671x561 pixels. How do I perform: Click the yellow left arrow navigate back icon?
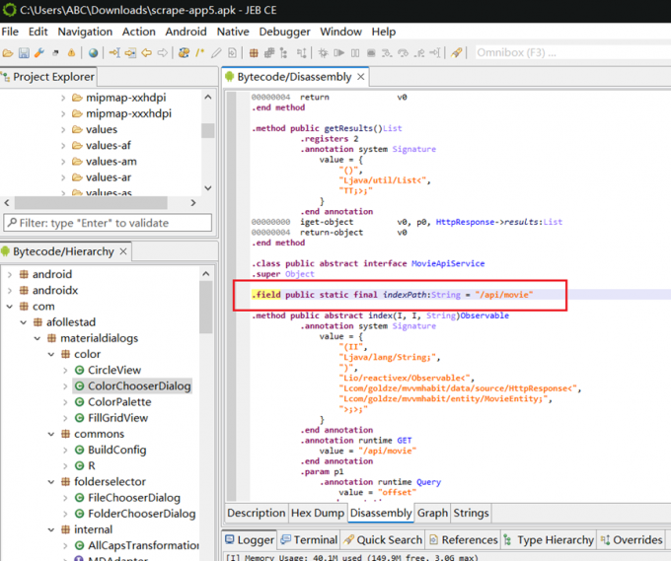click(146, 53)
